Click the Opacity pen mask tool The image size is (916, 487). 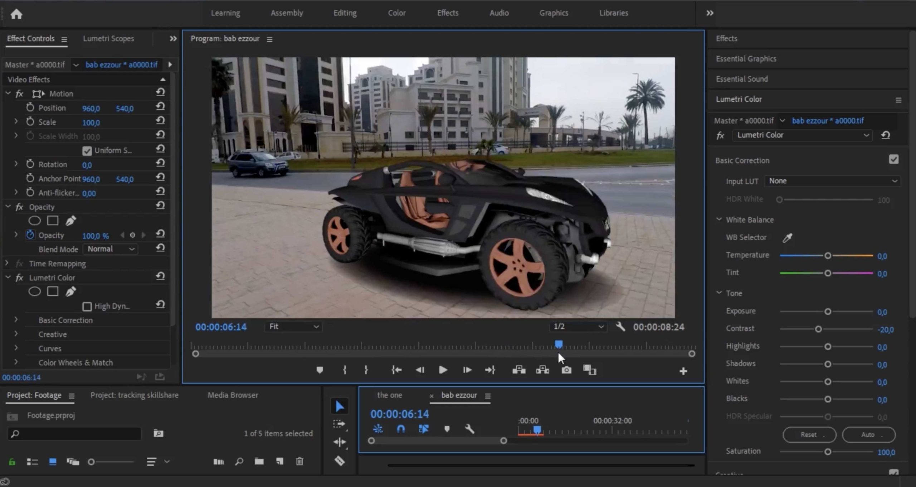tap(71, 221)
